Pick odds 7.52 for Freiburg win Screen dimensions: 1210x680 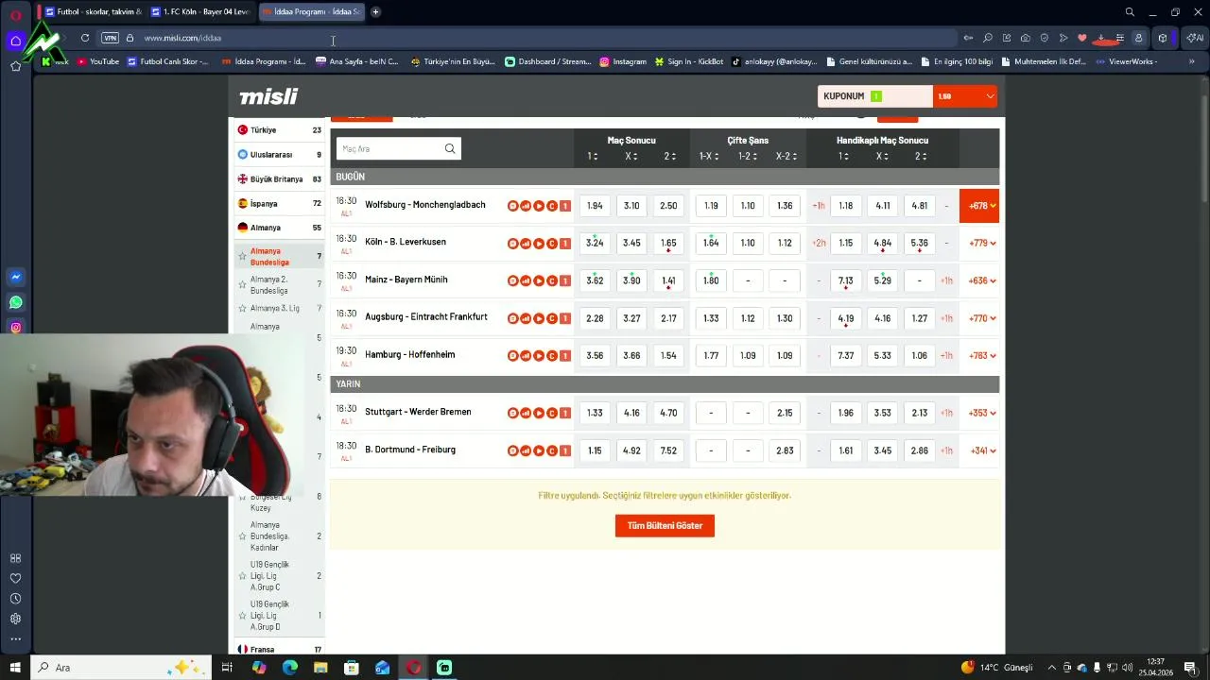[668, 450]
